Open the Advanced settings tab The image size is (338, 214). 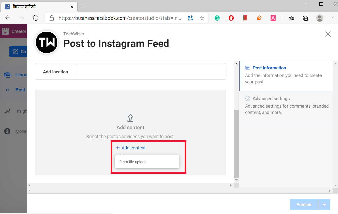click(x=286, y=107)
